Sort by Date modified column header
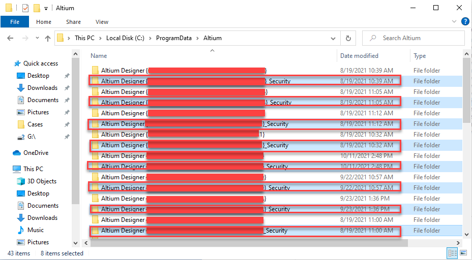472x260 pixels. click(359, 56)
